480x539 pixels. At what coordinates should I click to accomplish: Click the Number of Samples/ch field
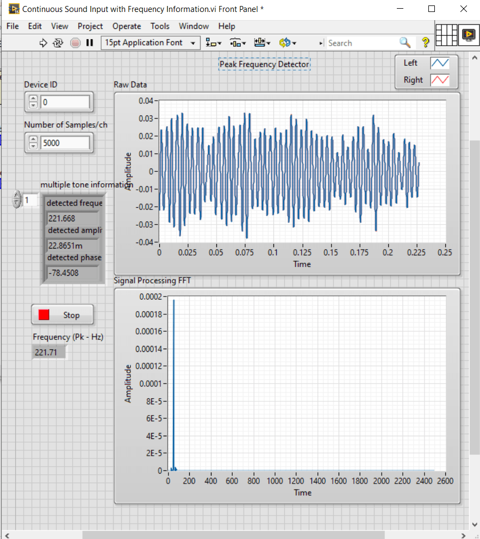point(65,143)
